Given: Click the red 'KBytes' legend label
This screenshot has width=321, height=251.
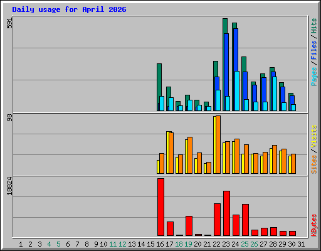Looking at the screenshot, I should [314, 225].
